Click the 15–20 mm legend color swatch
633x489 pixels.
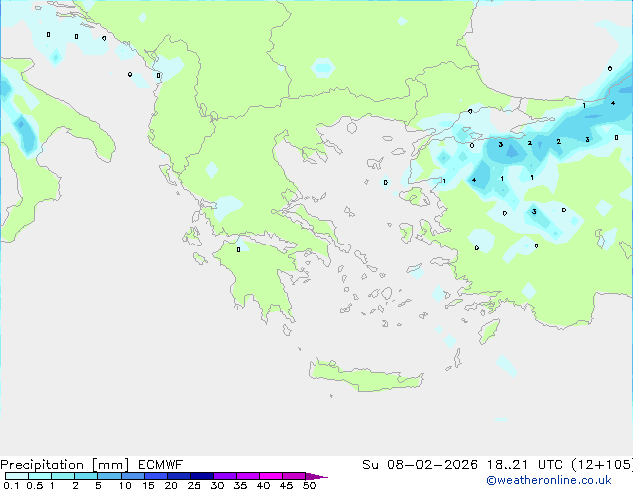pos(156,476)
